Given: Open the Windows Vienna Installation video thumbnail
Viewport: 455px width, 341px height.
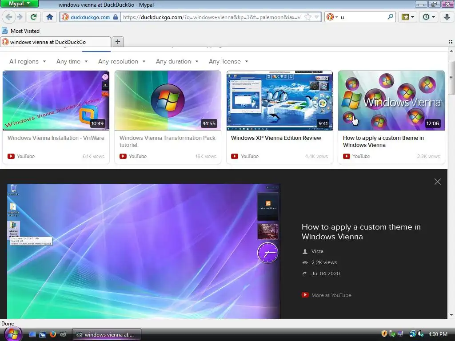Looking at the screenshot, I should tap(56, 100).
